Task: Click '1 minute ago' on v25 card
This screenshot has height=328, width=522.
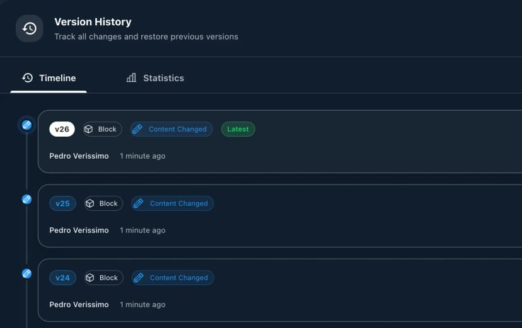Action: (x=142, y=230)
